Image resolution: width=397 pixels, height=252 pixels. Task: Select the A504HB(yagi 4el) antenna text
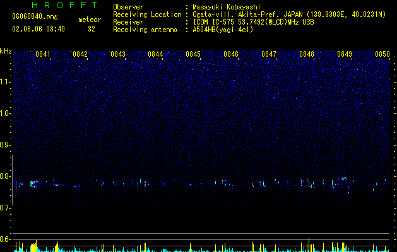coord(223,30)
